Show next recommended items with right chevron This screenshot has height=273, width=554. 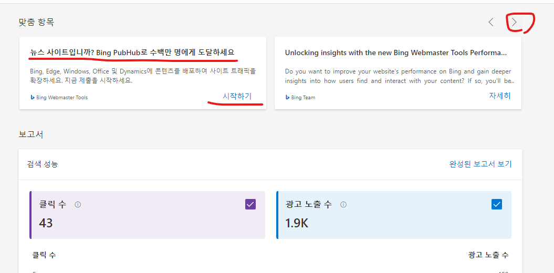(x=515, y=22)
